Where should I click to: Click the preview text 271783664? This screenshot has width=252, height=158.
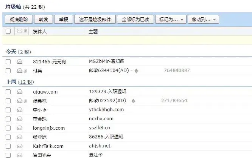click(174, 100)
